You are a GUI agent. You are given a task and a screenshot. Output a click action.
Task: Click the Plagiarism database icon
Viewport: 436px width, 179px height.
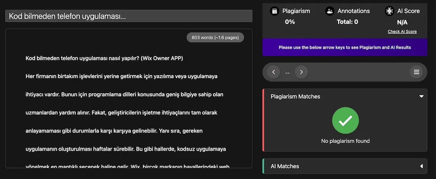[275, 11]
